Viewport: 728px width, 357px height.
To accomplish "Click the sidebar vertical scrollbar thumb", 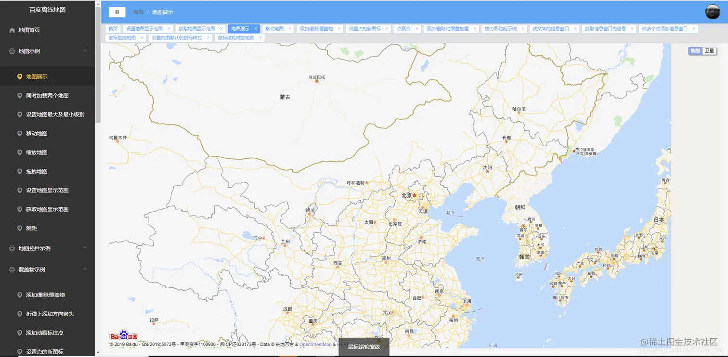I will pos(98,65).
